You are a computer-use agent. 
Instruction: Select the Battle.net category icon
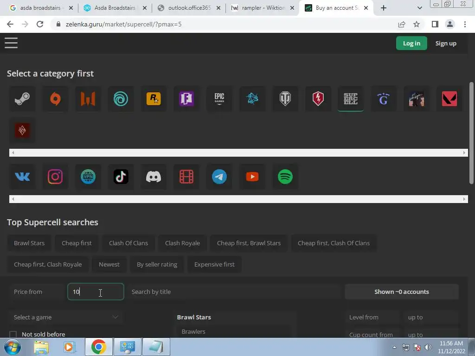click(252, 99)
